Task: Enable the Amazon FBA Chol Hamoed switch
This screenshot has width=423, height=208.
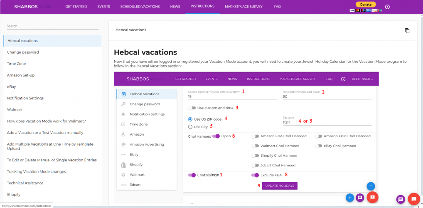Action: 255,136
